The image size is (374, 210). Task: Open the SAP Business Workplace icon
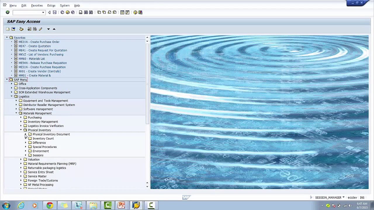coord(21,29)
